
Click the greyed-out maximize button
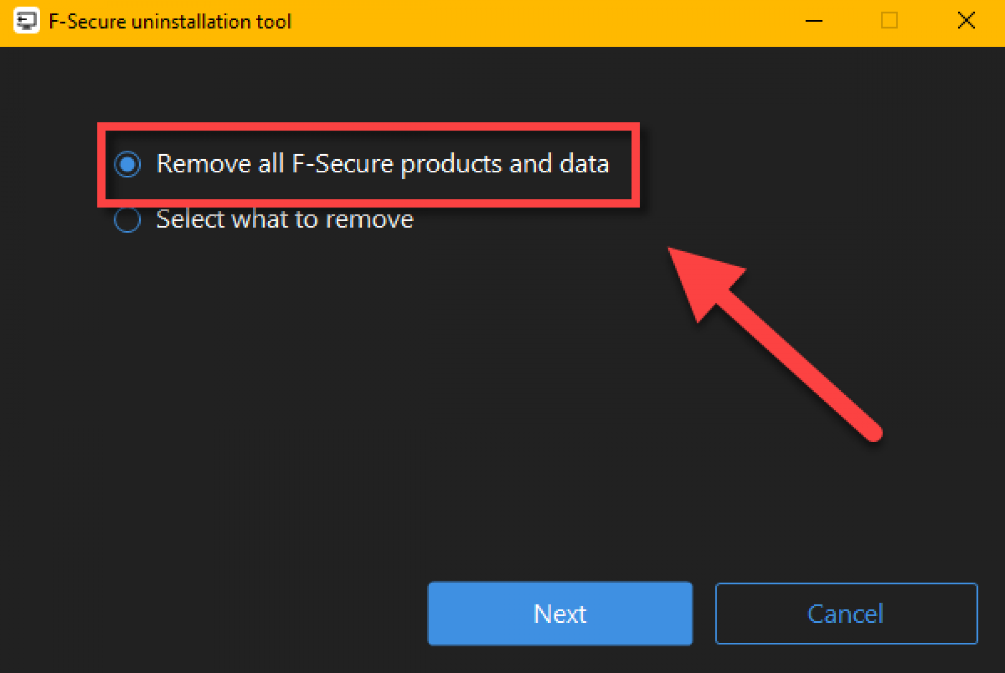(889, 21)
